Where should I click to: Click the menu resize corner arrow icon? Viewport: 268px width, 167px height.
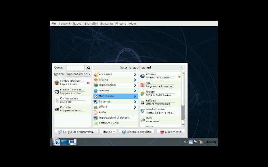pos(181,68)
